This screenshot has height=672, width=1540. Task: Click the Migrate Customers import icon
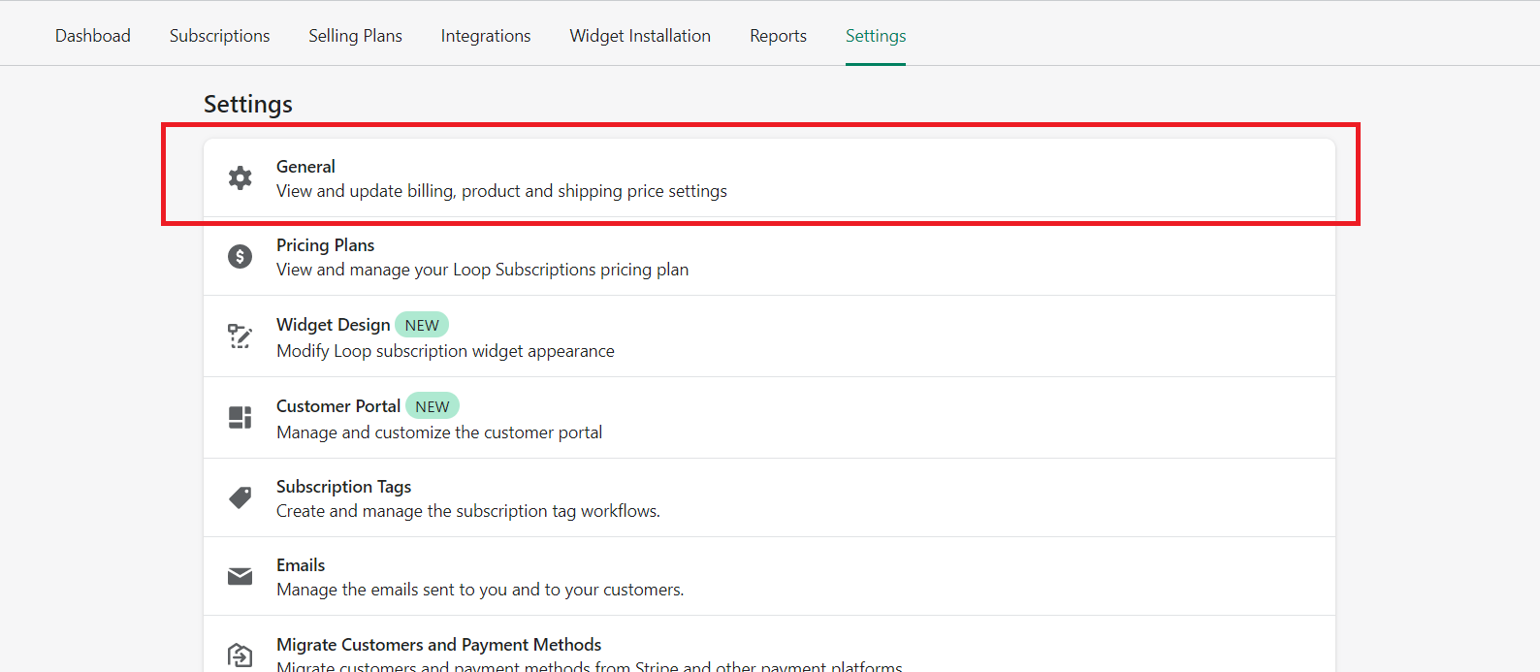pyautogui.click(x=240, y=655)
